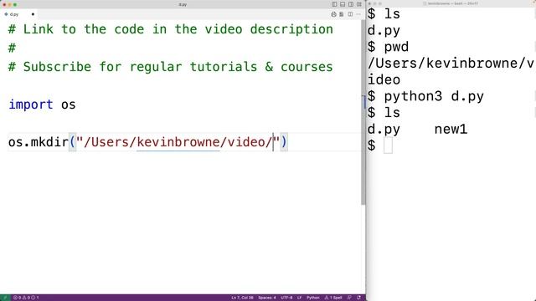
Task: Open the remote window indicator in status bar
Action: click(5, 298)
